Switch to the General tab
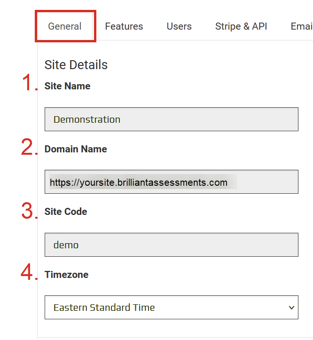 pyautogui.click(x=65, y=26)
